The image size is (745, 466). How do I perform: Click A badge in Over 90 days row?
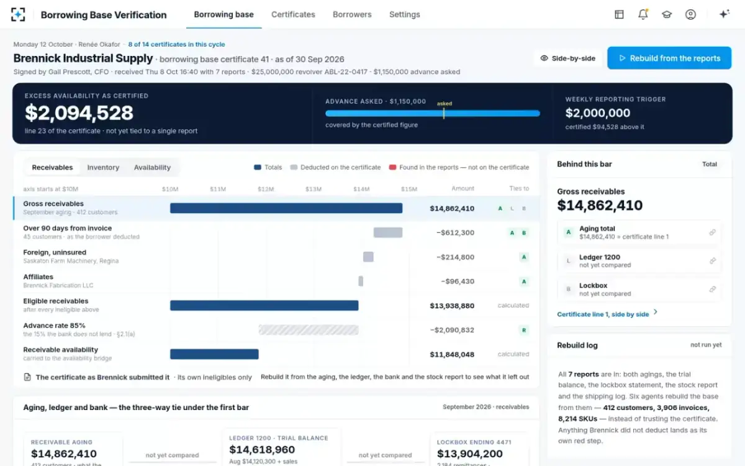click(x=512, y=233)
